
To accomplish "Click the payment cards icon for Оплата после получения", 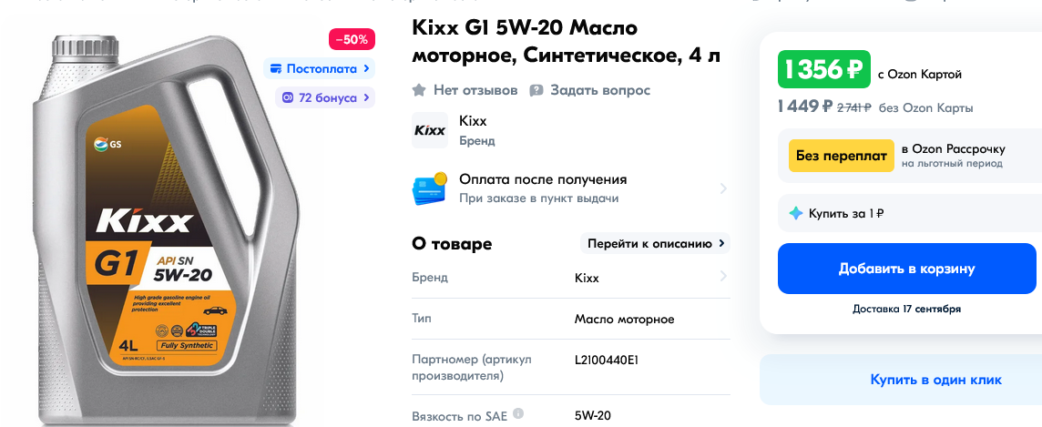I will pyautogui.click(x=429, y=188).
